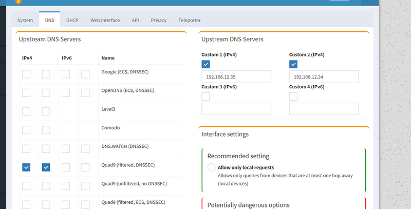Uncheck the Custom 1 (IPv4) checkbox
The height and width of the screenshot is (209, 411).
coord(206,64)
